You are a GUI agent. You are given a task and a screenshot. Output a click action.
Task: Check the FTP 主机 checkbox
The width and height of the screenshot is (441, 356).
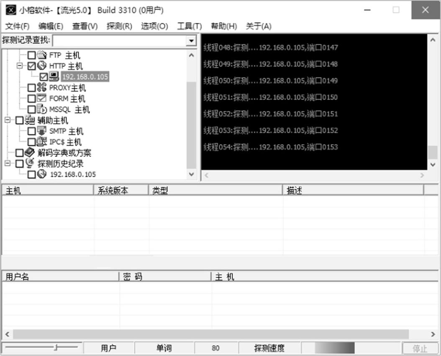tap(31, 55)
